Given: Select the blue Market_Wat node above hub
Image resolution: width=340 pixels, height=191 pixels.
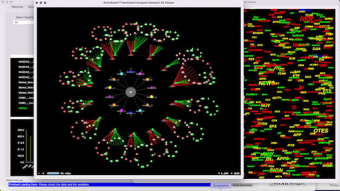Looking at the screenshot, I should coord(131,72).
